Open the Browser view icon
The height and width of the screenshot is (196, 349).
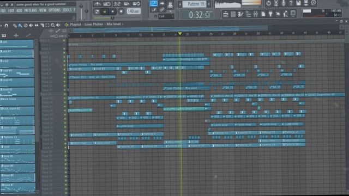248,15
